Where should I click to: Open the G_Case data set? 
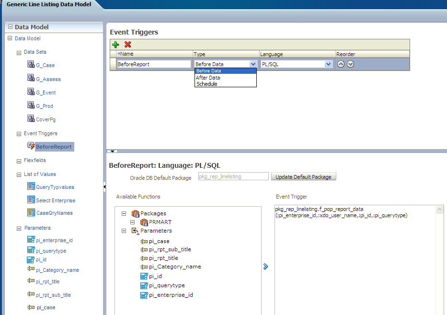coord(46,65)
